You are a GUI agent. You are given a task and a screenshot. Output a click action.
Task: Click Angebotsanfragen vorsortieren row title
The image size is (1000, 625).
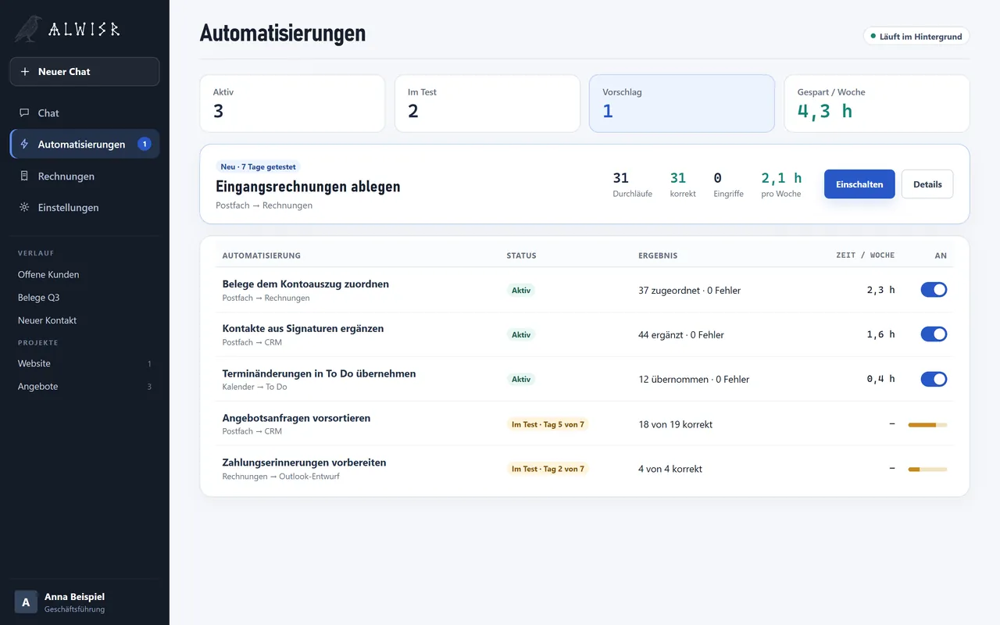coord(296,418)
